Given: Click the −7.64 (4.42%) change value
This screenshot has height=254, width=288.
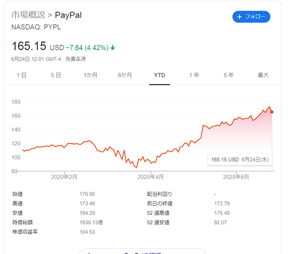Looking at the screenshot, I should [x=87, y=48].
